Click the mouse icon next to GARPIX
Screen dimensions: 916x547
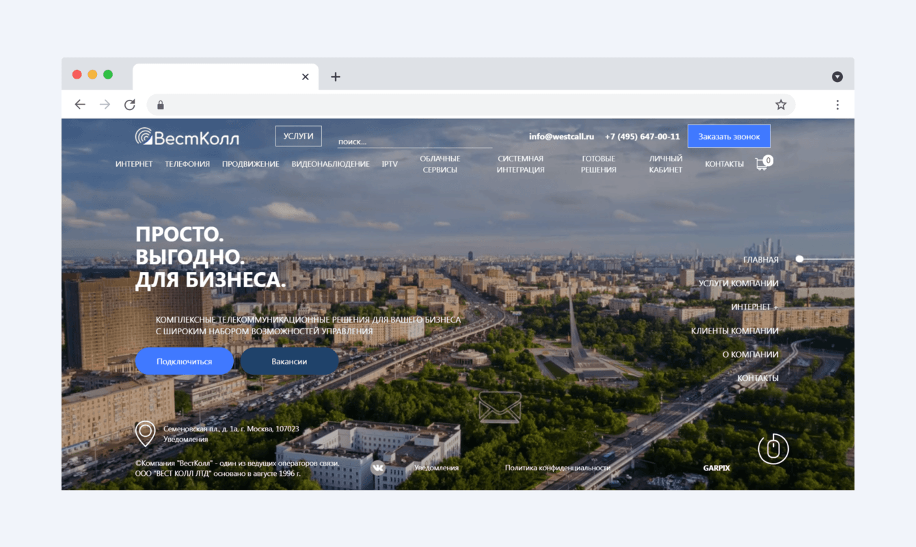[773, 449]
